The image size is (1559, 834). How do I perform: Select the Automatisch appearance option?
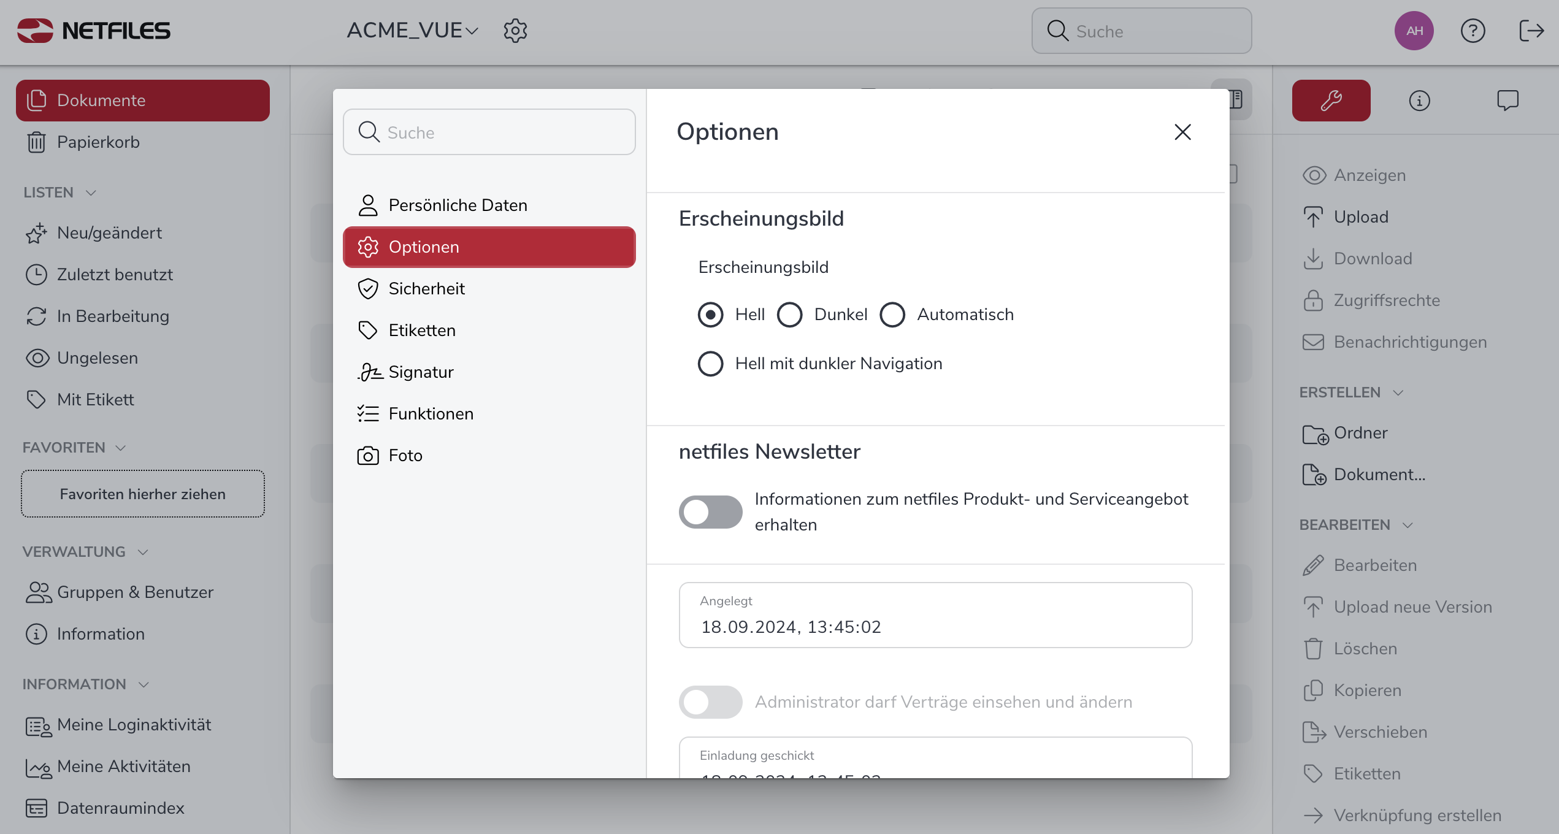pos(892,315)
